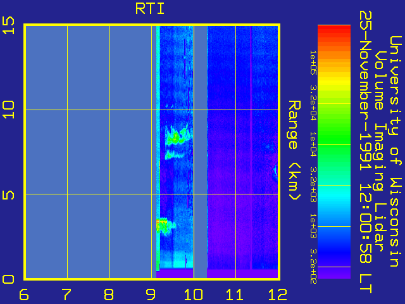This screenshot has width=405, height=304.
Task: Click the x-axis label 9
Action: 151,294
